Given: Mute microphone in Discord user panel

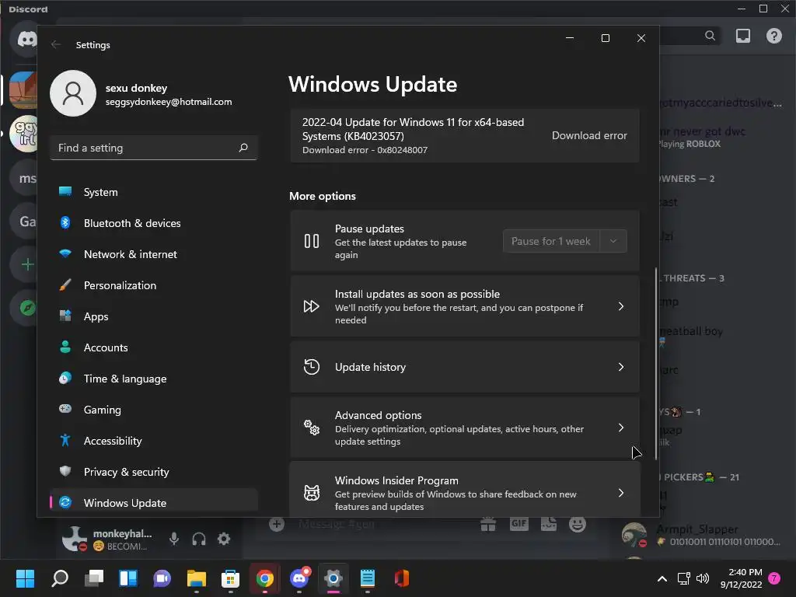Looking at the screenshot, I should click(x=174, y=539).
